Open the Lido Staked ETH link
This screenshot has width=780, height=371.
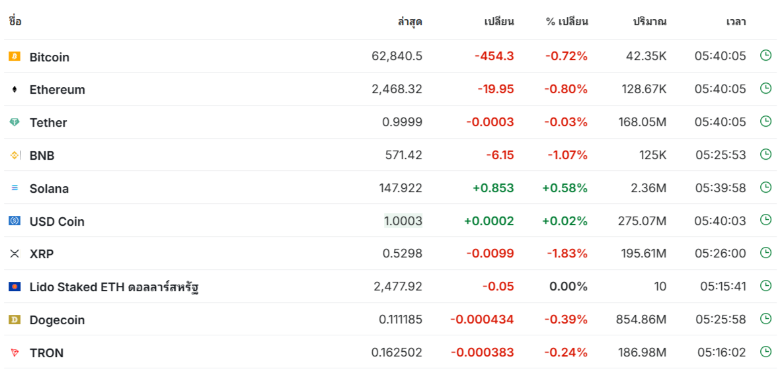tap(115, 287)
